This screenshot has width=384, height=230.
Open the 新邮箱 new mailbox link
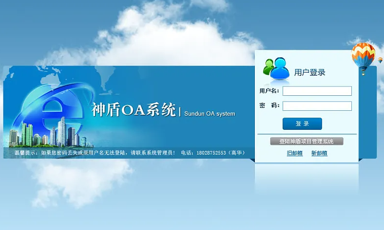pyautogui.click(x=319, y=153)
